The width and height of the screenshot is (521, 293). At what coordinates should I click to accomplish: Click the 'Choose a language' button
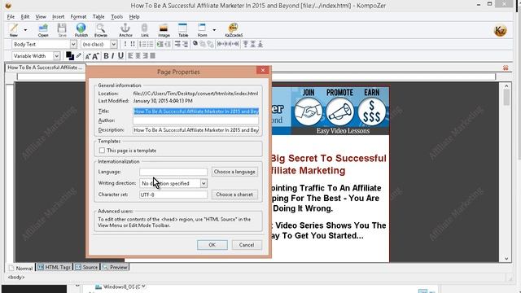pyautogui.click(x=234, y=172)
